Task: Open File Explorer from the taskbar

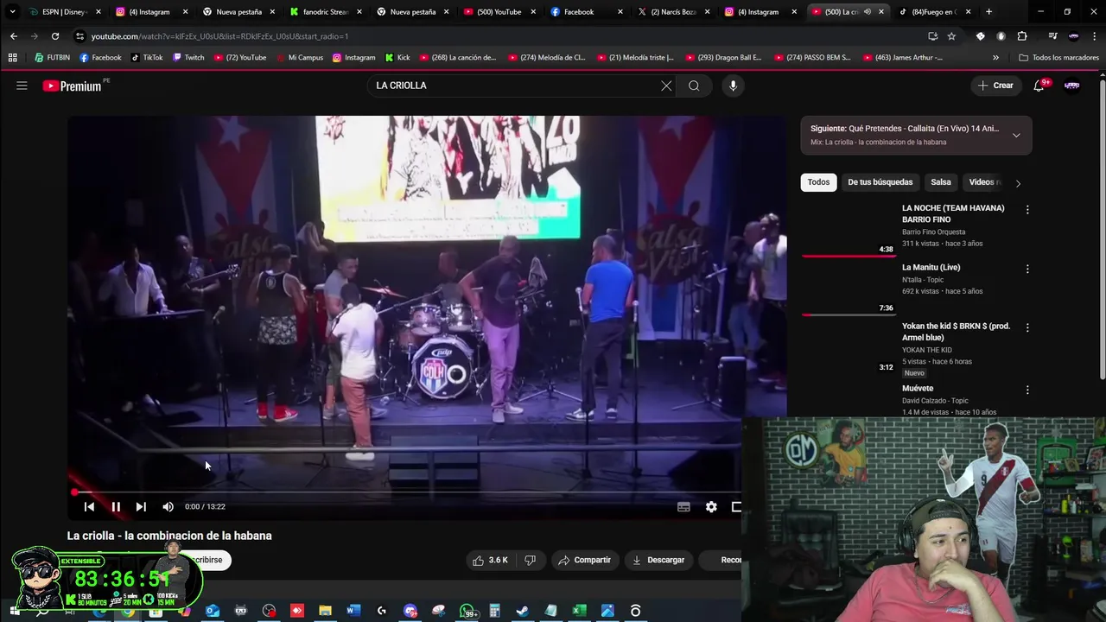Action: pyautogui.click(x=325, y=611)
